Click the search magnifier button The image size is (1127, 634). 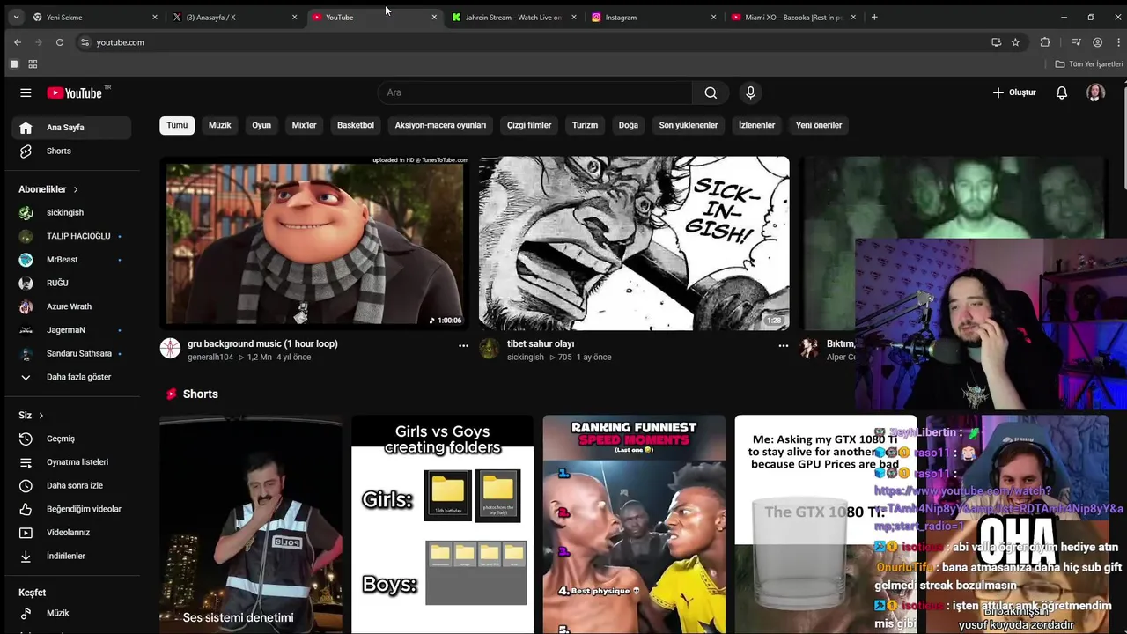(711, 92)
